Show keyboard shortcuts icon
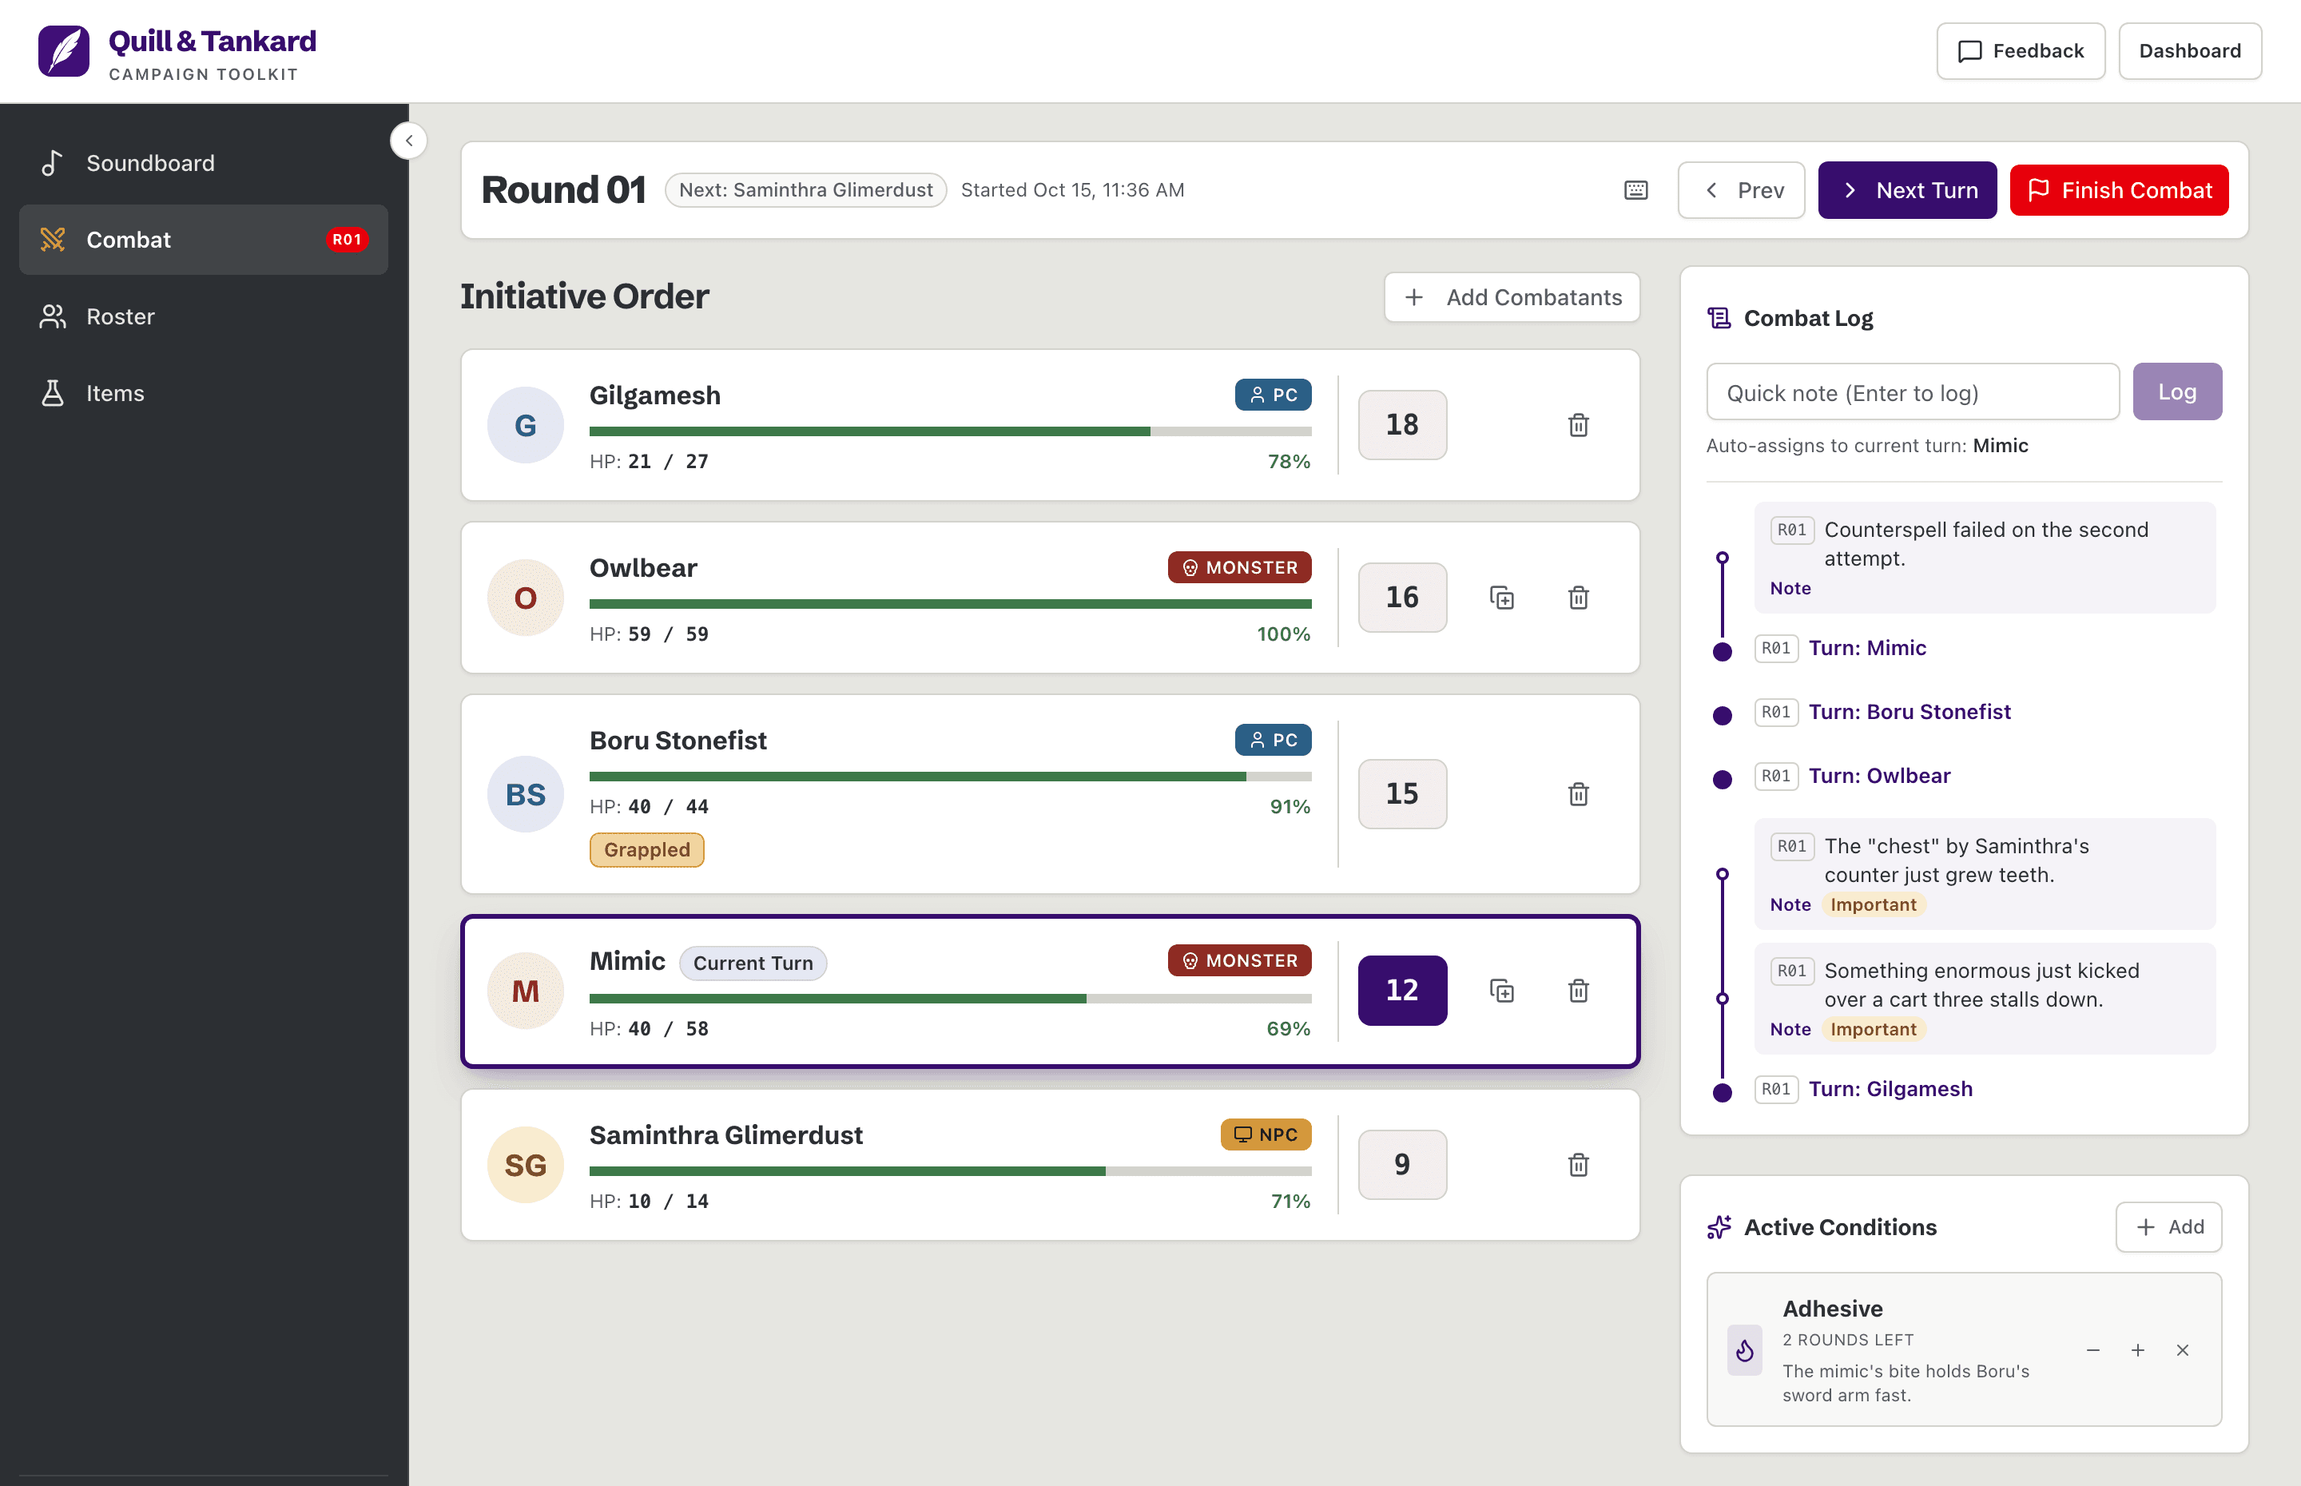 1635,190
